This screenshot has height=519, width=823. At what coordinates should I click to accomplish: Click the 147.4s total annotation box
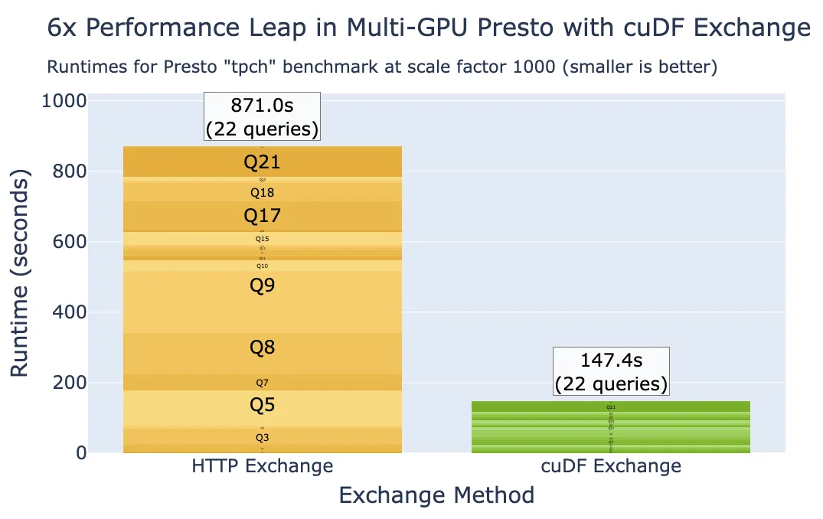611,371
